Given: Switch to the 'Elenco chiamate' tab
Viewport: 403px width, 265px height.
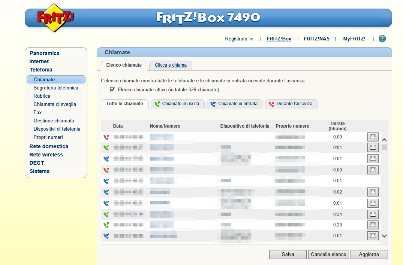Looking at the screenshot, I should (x=124, y=65).
